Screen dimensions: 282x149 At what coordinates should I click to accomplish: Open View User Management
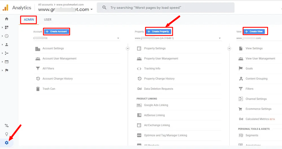click(260, 59)
